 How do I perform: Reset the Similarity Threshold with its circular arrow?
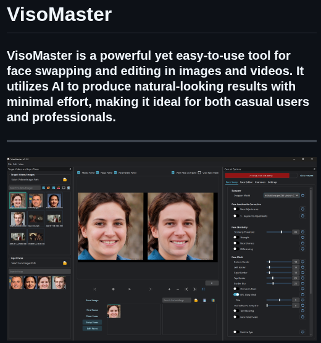303,232
